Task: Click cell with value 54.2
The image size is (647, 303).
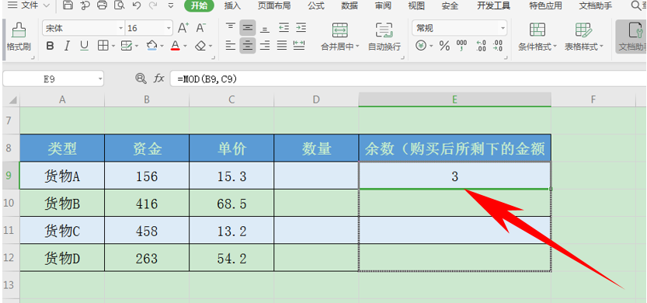Action: pos(231,258)
